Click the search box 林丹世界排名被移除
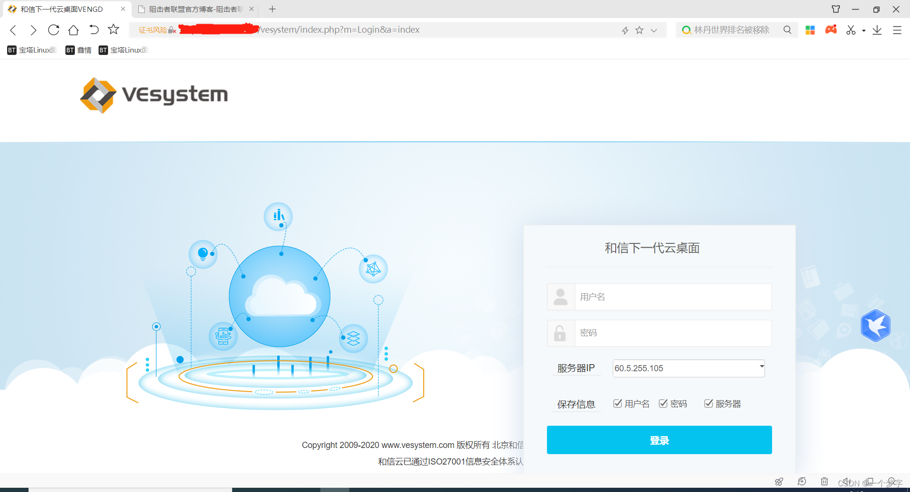Screen dimensions: 910x492 click(731, 30)
